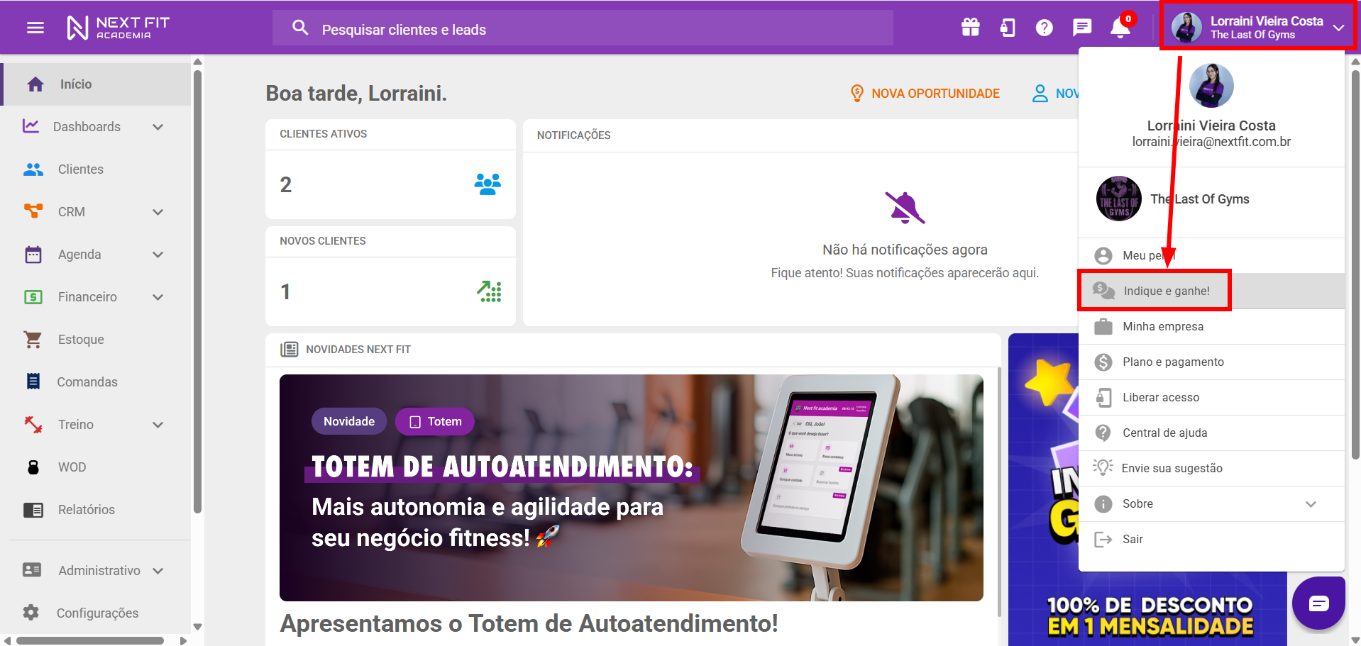
Task: Click the green growth arrow icon in Novos Clientes
Action: pyautogui.click(x=489, y=291)
